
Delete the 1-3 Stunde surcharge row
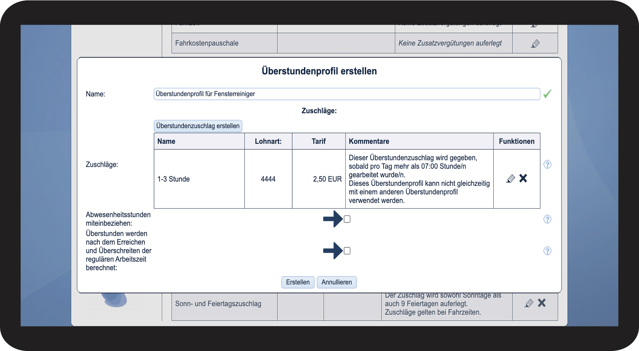pyautogui.click(x=523, y=178)
